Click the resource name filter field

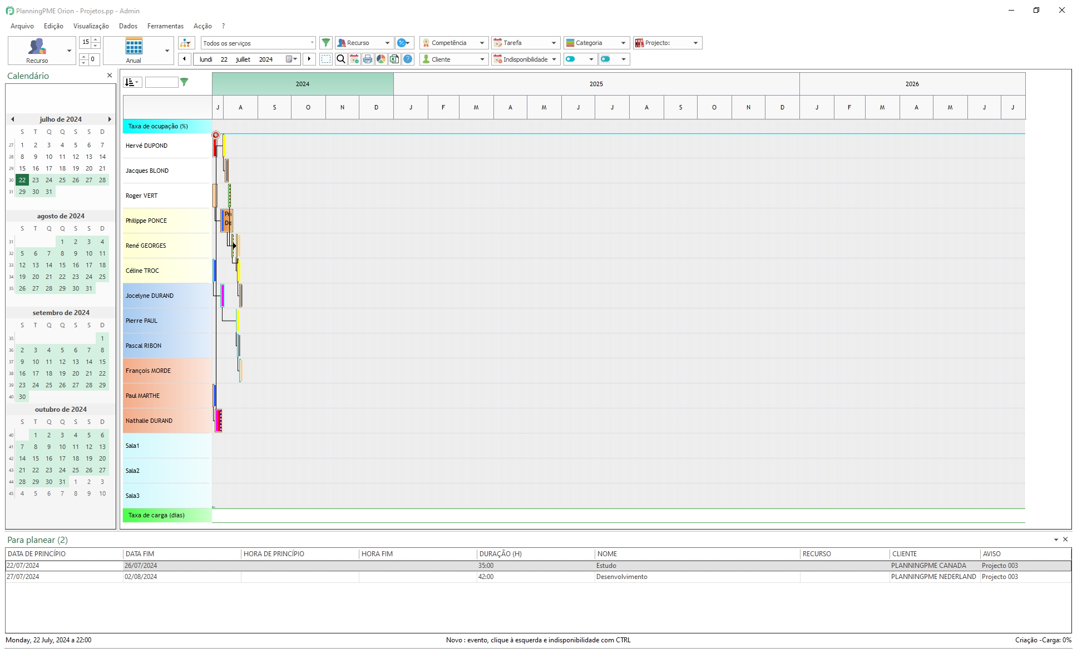point(161,82)
